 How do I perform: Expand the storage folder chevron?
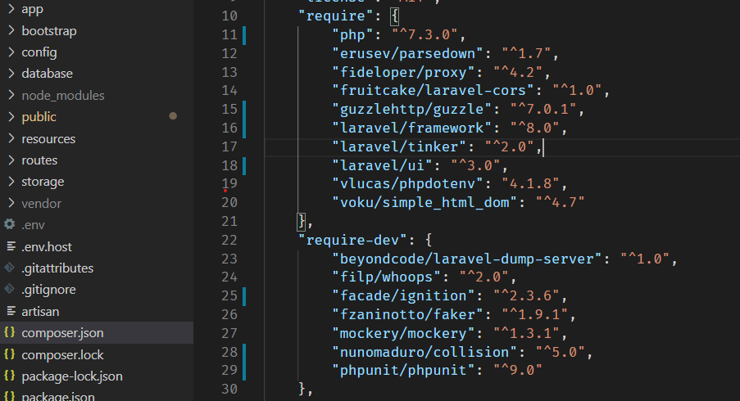pyautogui.click(x=11, y=181)
